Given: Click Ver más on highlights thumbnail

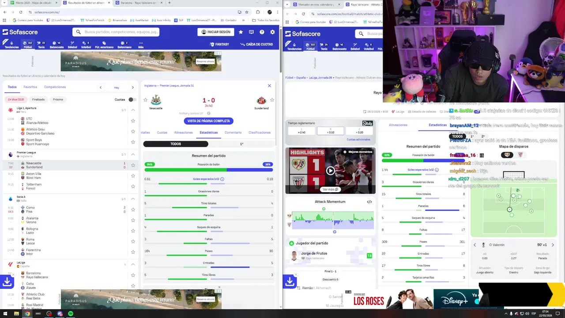Looking at the screenshot, I should [x=330, y=189].
